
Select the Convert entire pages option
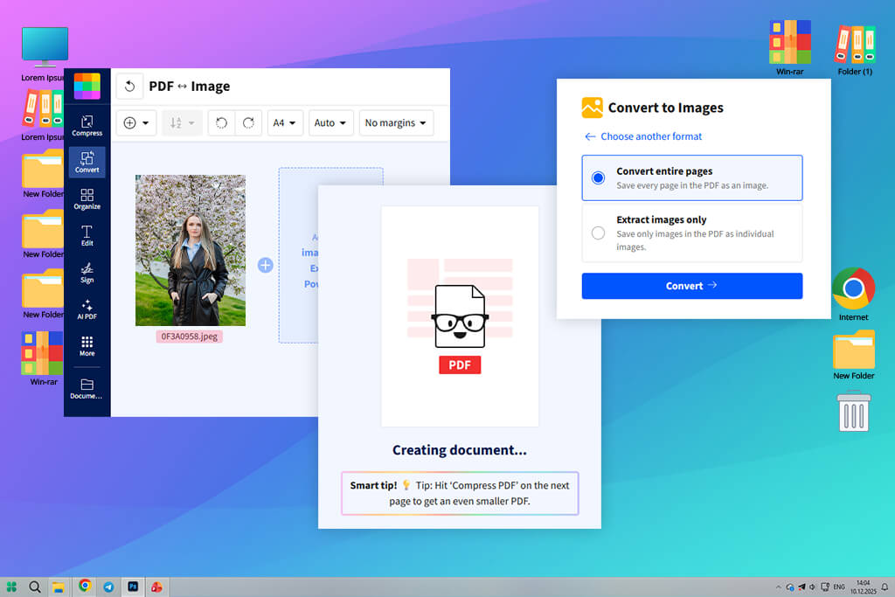point(692,177)
